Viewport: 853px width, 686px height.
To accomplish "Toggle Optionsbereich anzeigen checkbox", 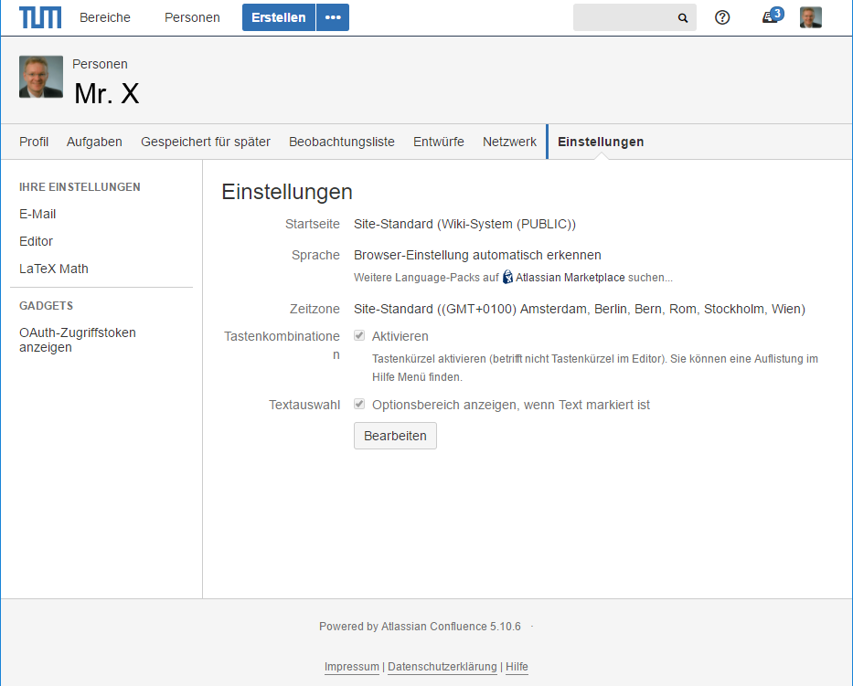I will pyautogui.click(x=359, y=405).
